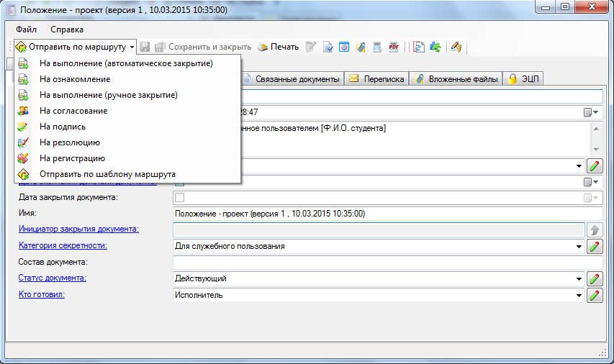The height and width of the screenshot is (364, 614).
Task: Switch to the Переписка tab
Action: [376, 78]
